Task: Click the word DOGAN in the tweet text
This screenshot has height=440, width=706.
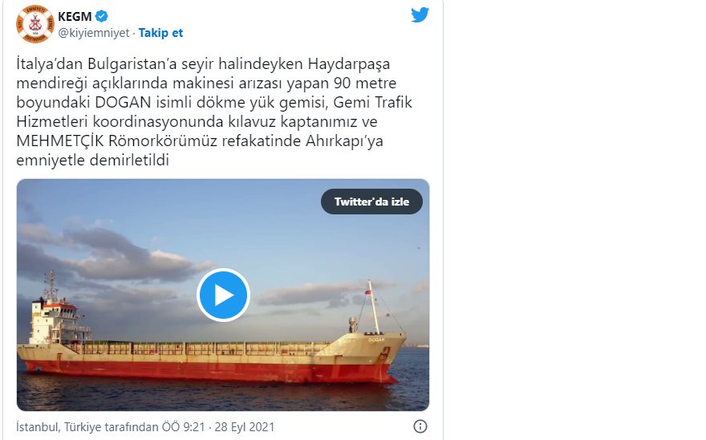Action: pyautogui.click(x=123, y=102)
